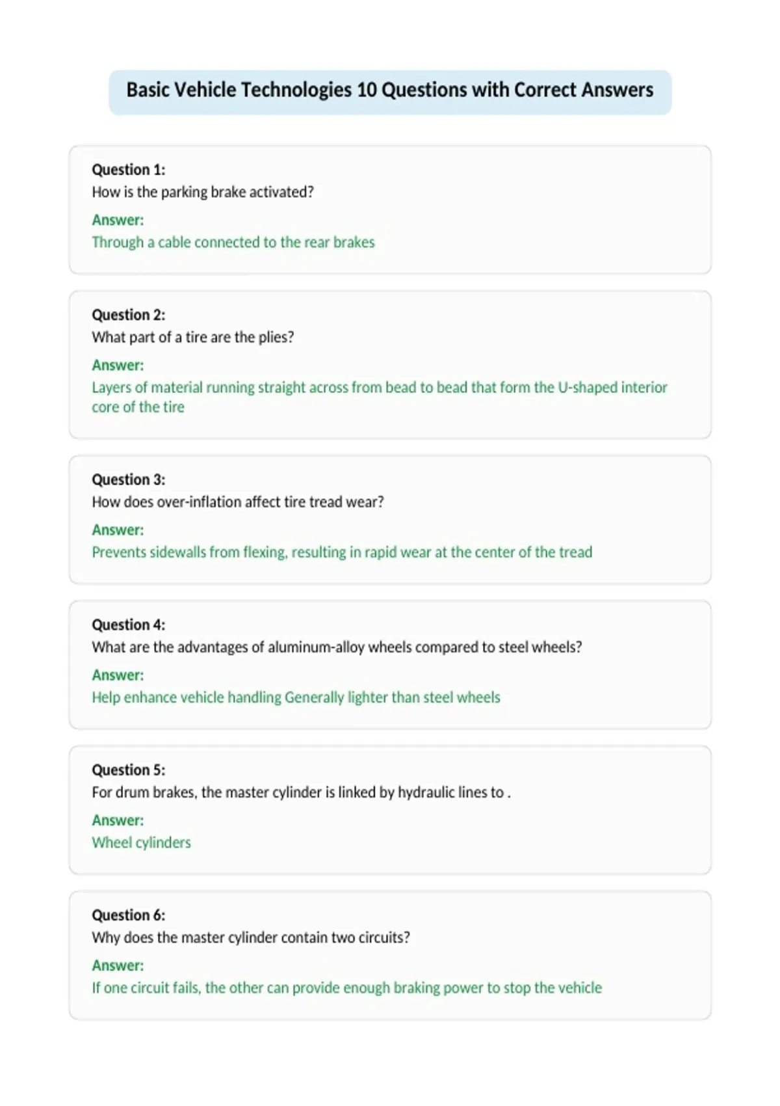Select the Question 2 label
The height and width of the screenshot is (1106, 780).
tap(129, 315)
